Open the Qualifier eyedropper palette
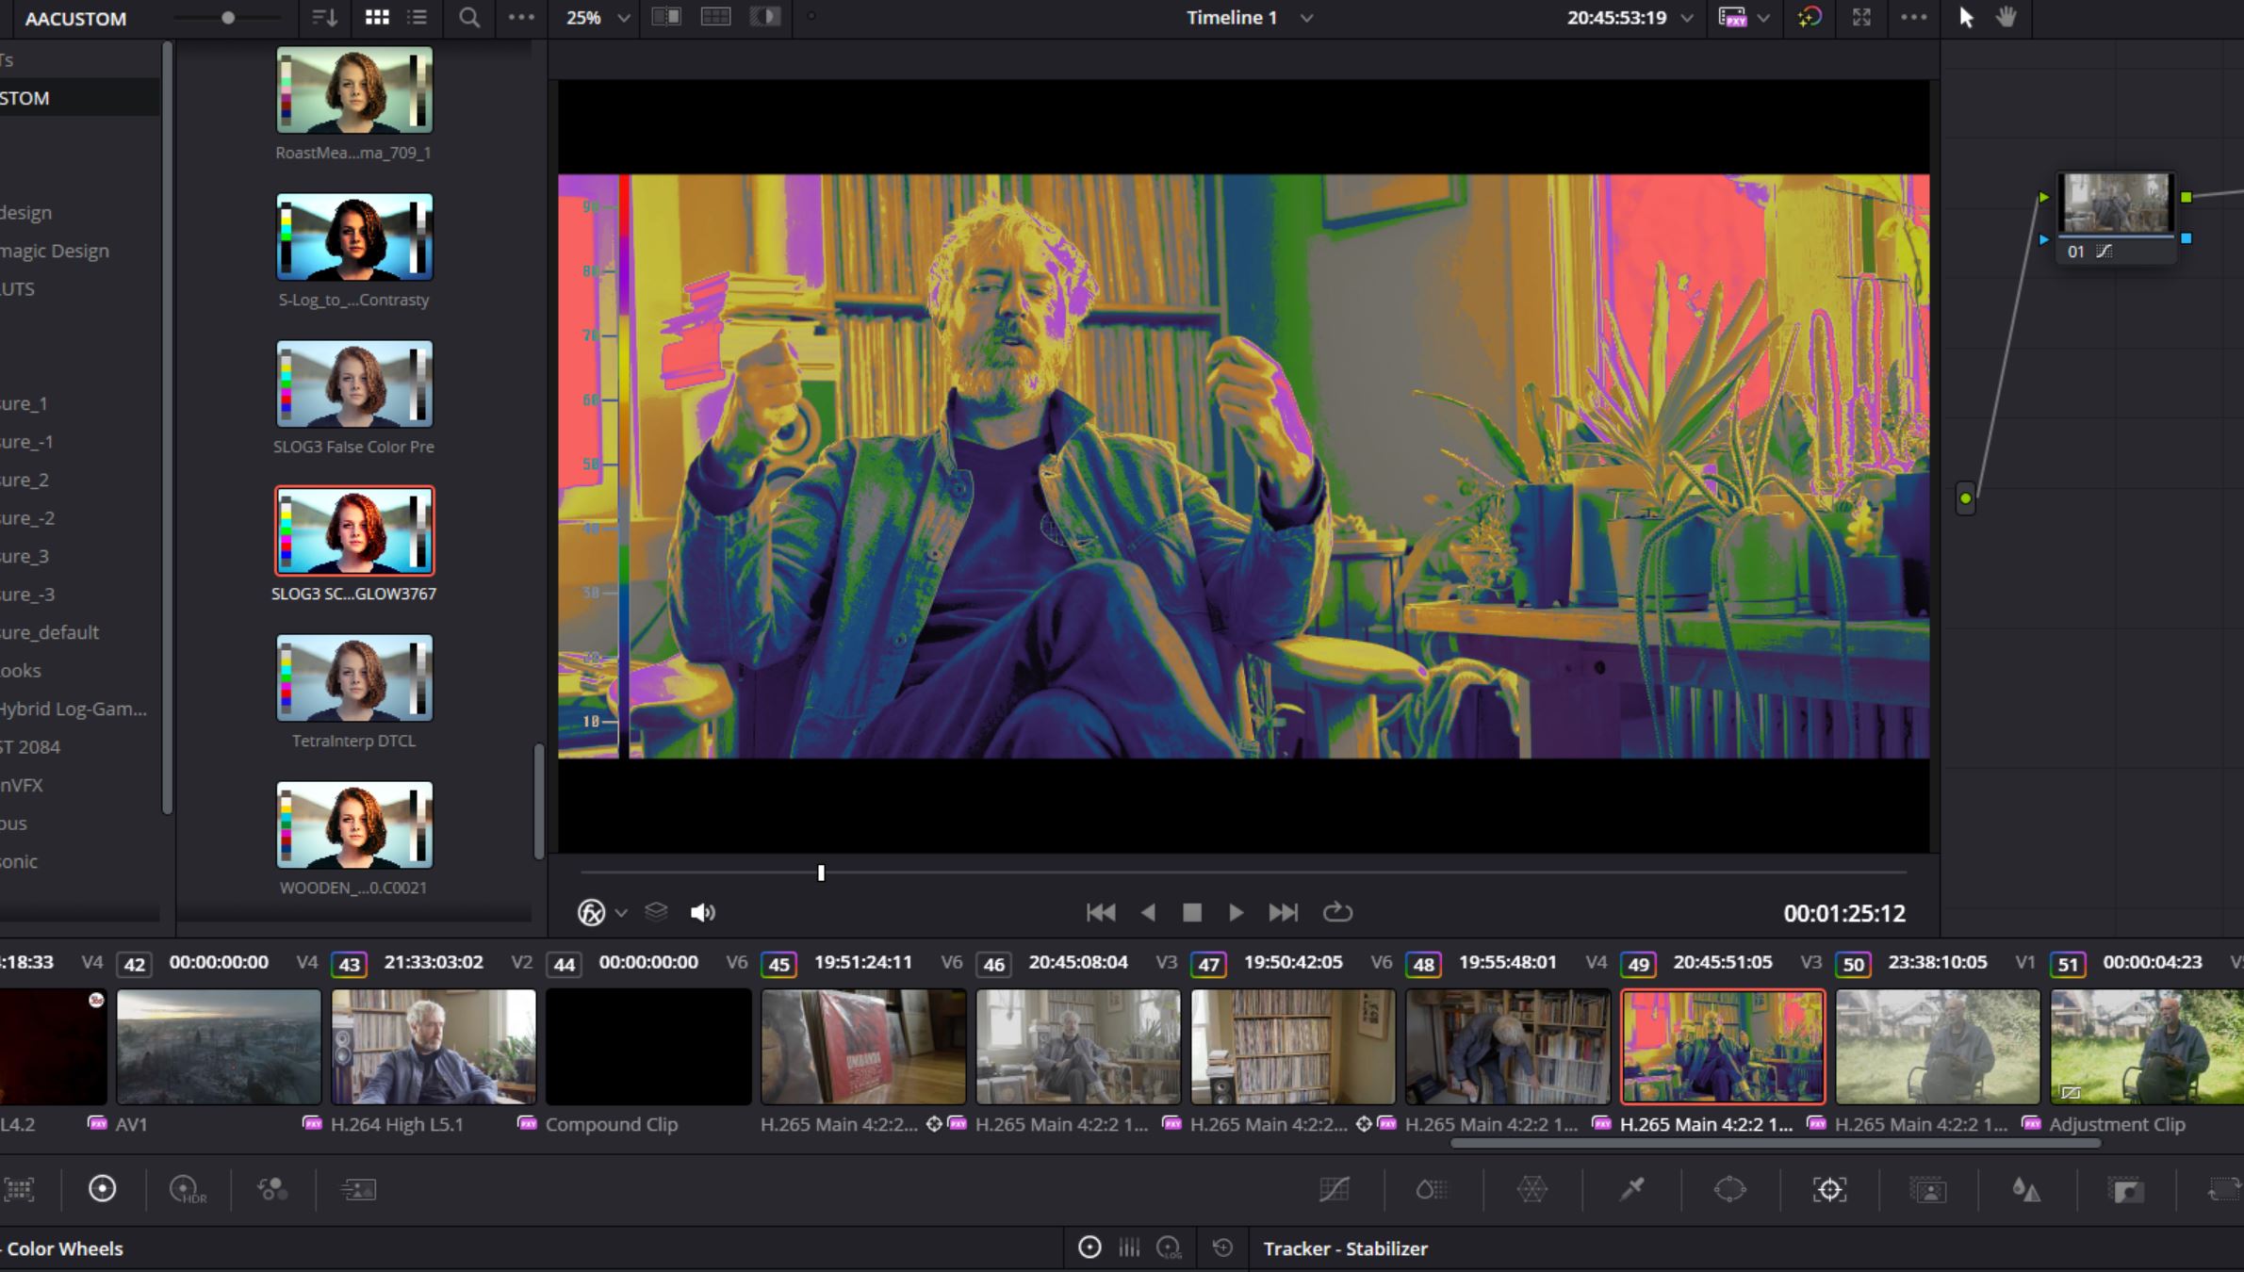The width and height of the screenshot is (2244, 1272). click(x=1631, y=1189)
